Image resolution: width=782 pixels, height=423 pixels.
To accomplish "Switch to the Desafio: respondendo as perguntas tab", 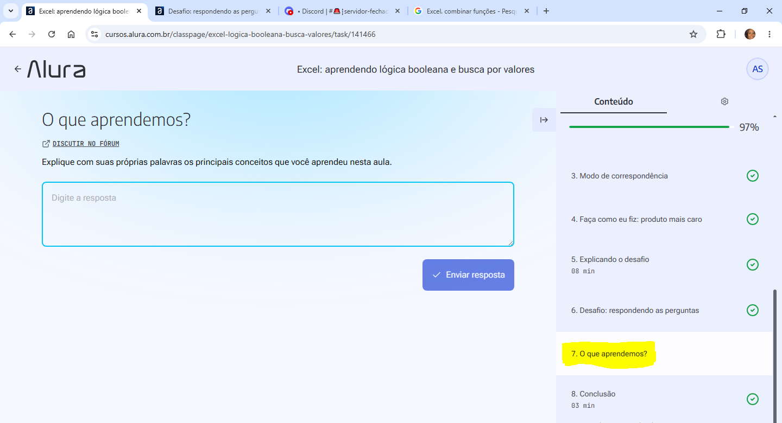I will click(x=213, y=11).
